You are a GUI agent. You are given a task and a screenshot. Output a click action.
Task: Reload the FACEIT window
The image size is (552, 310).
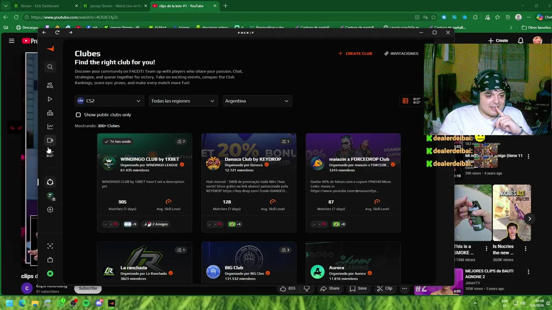tap(57, 32)
